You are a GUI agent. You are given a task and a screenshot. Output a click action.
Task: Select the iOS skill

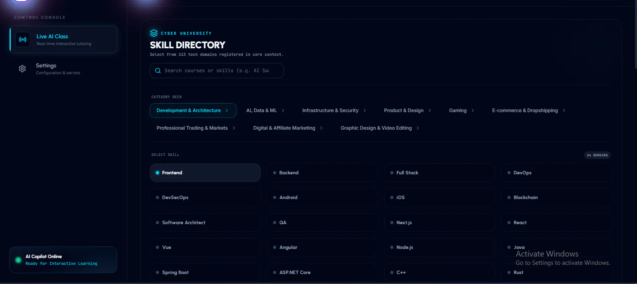[440, 197]
